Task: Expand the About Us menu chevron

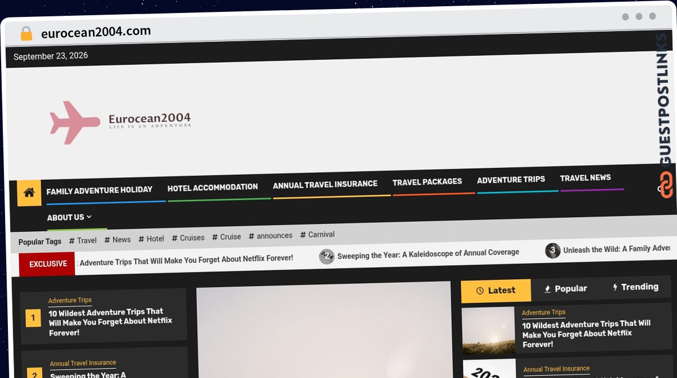Action: click(89, 217)
